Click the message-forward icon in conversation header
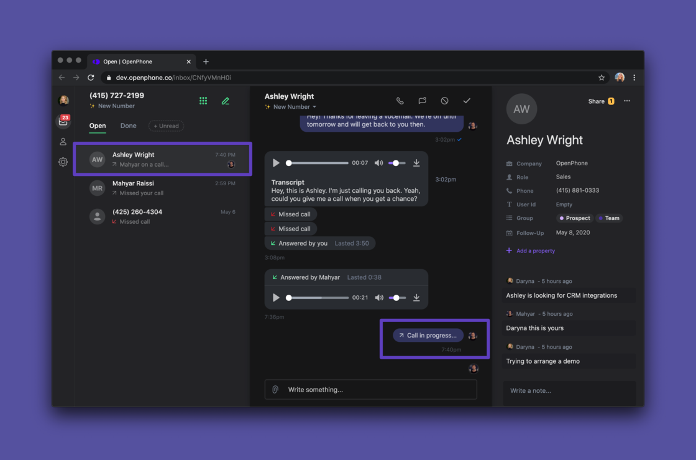Viewport: 696px width, 460px height. (422, 101)
